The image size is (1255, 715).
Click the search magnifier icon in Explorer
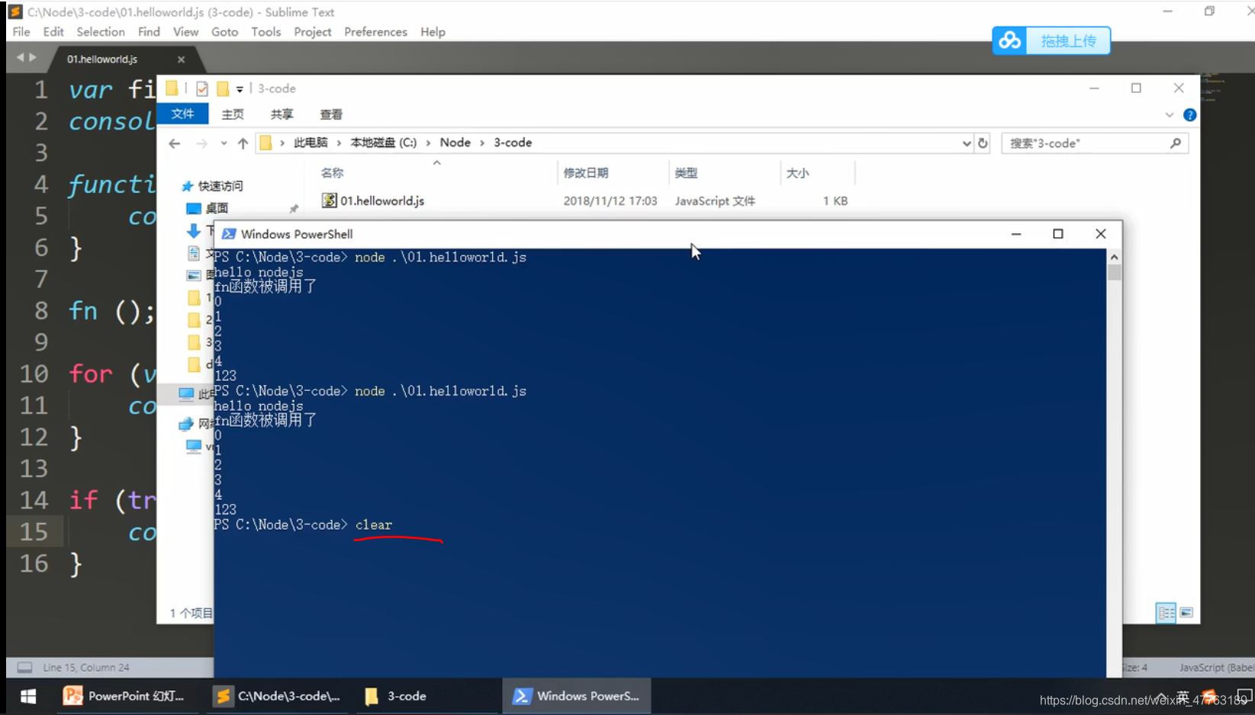[1176, 143]
